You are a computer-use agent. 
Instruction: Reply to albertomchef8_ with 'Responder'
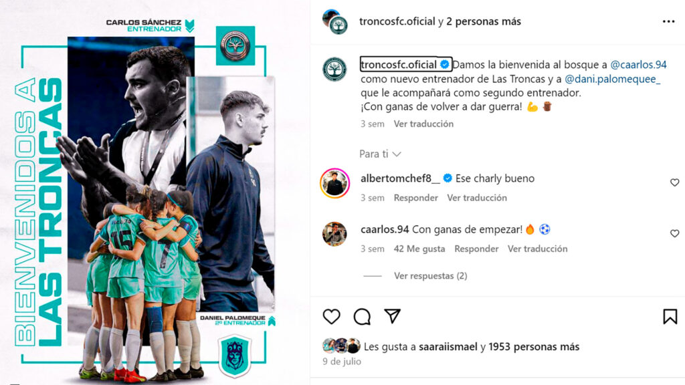point(415,198)
